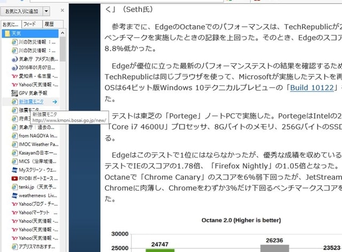Image resolution: width=342 pixels, height=252 pixels.
Task: Open the Yahoo!ブログ favorite icon
Action: tap(14, 204)
